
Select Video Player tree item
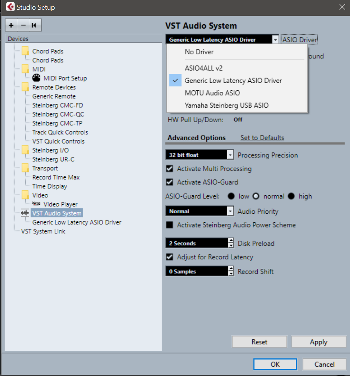coord(61,204)
